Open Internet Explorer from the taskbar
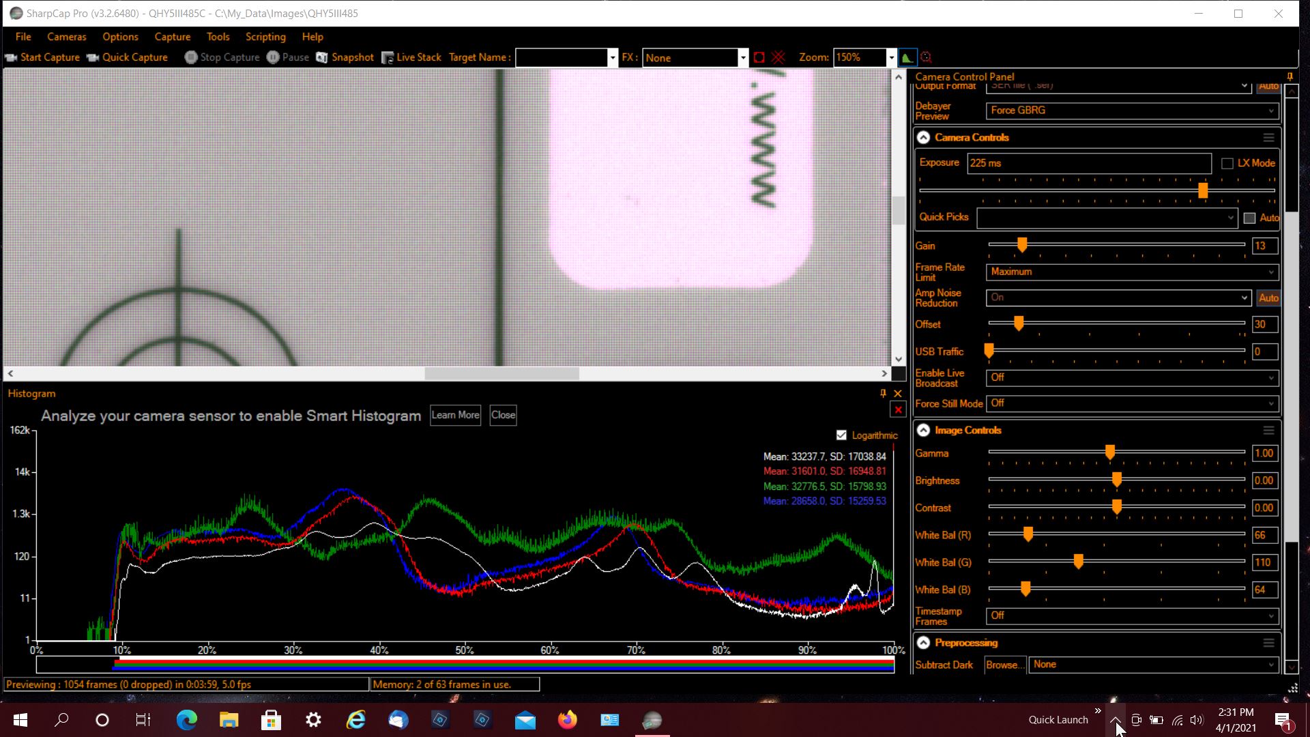 [355, 720]
